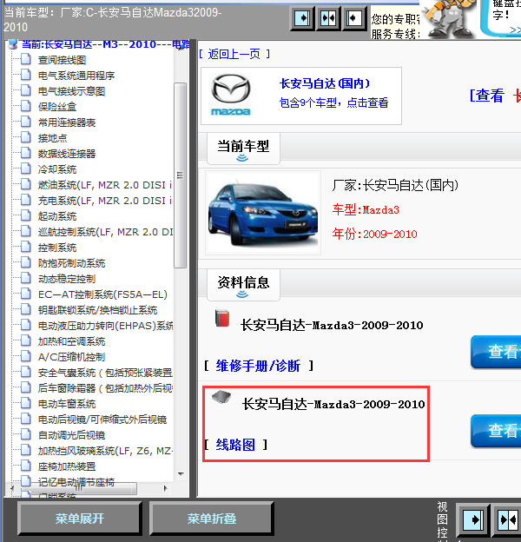Open EC—AT控制系统(FS5A—EL) tree item
This screenshot has height=542, width=521.
[102, 294]
